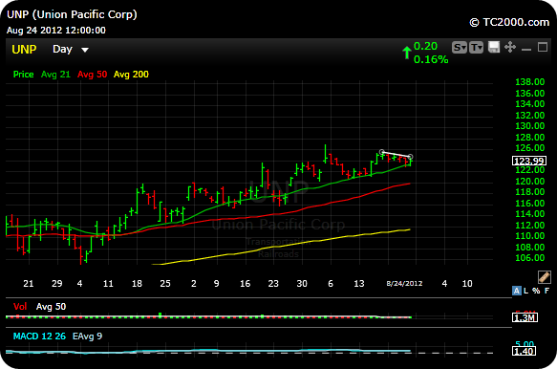
Task: Click the 120.00 price axis label
Action: coord(529,182)
